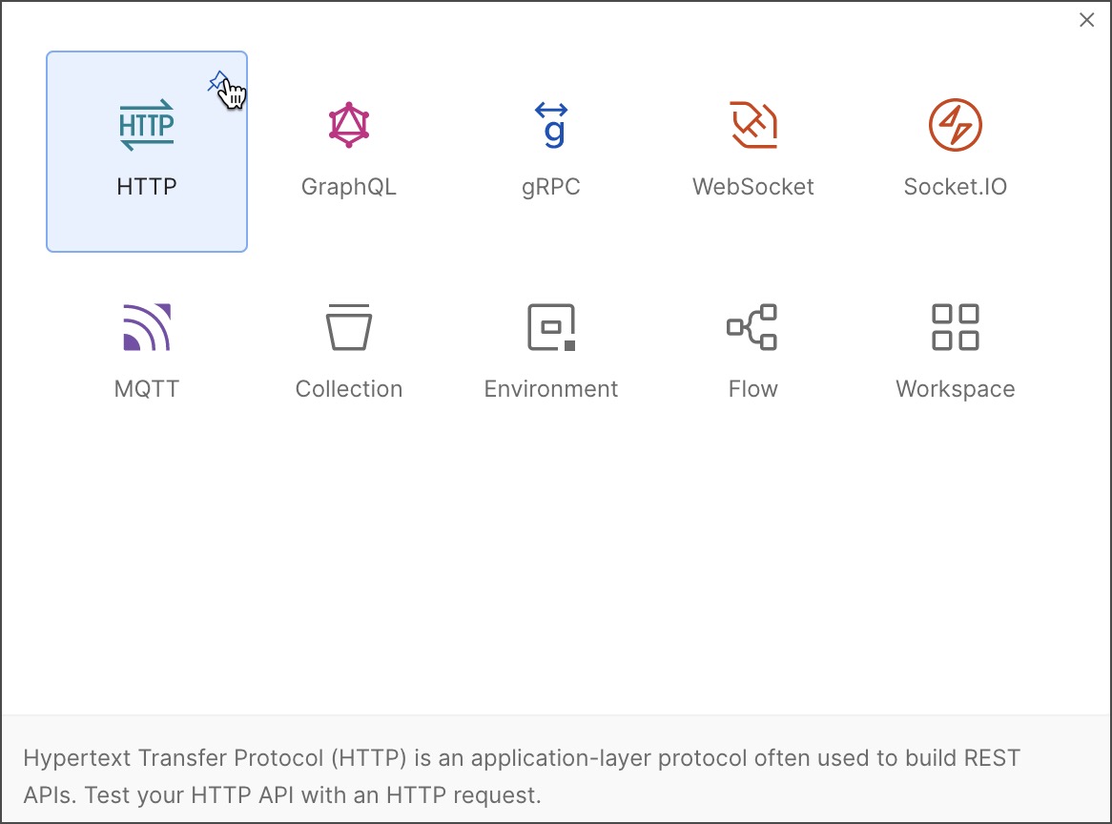Close the create new dialog
Viewport: 1112px width, 824px height.
pyautogui.click(x=1086, y=20)
